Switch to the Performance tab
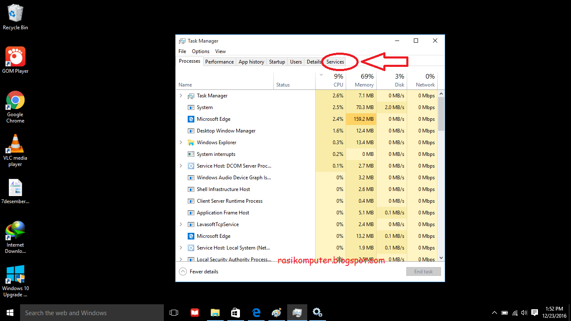 pos(219,62)
